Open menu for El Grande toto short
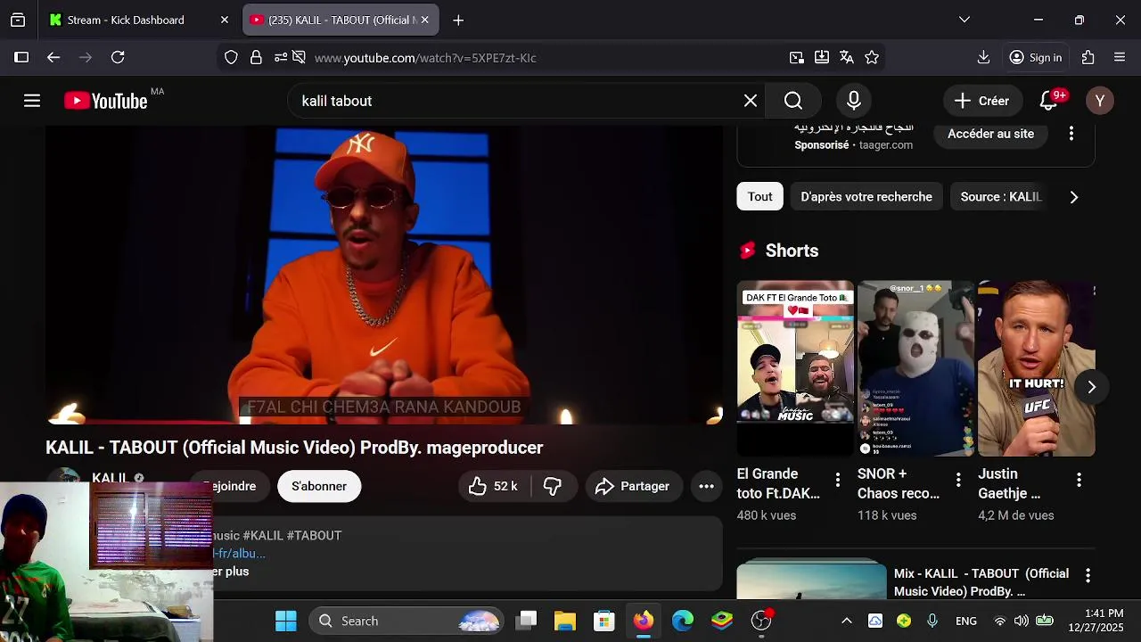1141x642 pixels. tap(837, 480)
